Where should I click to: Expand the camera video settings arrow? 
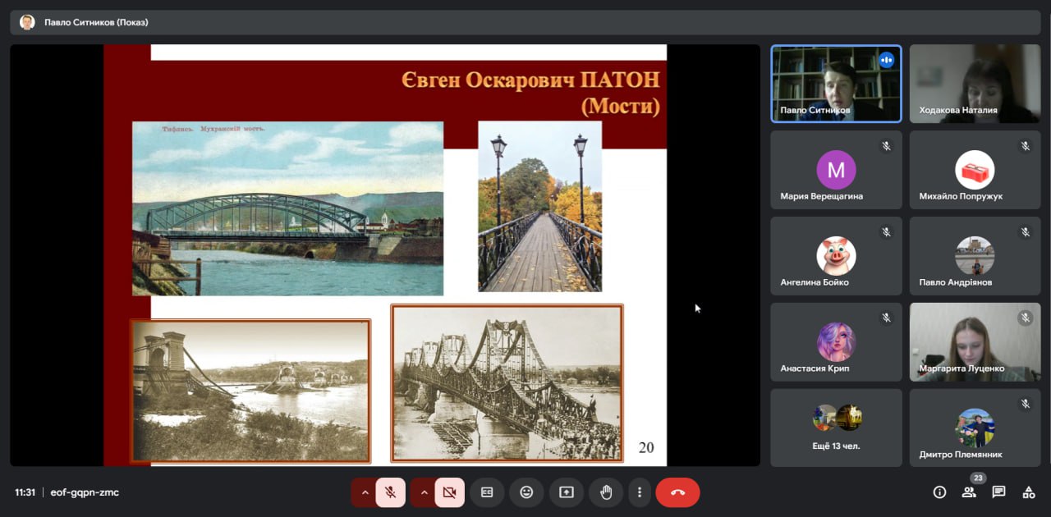(424, 492)
